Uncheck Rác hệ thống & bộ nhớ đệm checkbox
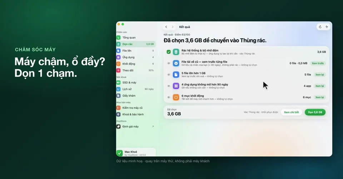Screen dimensions: 343x179 tap(168, 52)
